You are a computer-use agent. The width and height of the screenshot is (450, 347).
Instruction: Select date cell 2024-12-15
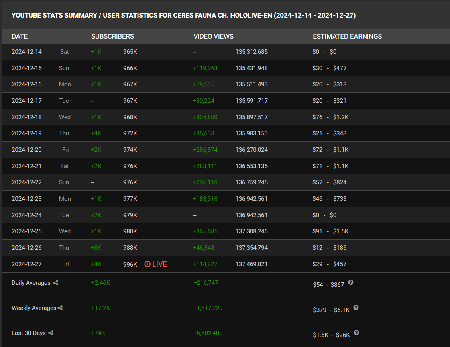pyautogui.click(x=26, y=68)
